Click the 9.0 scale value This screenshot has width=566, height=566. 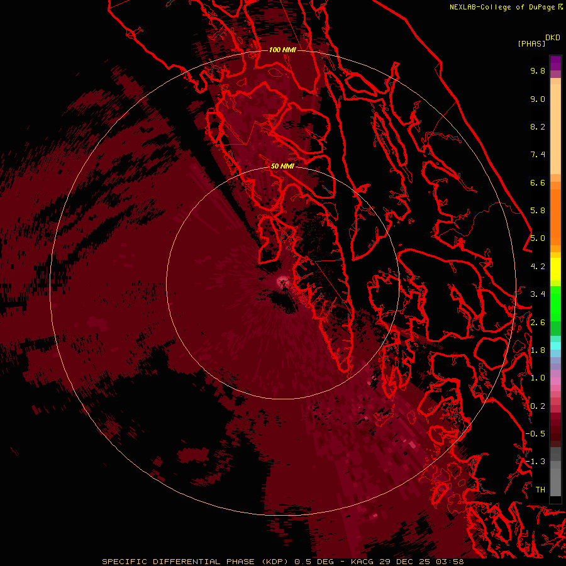coord(538,99)
